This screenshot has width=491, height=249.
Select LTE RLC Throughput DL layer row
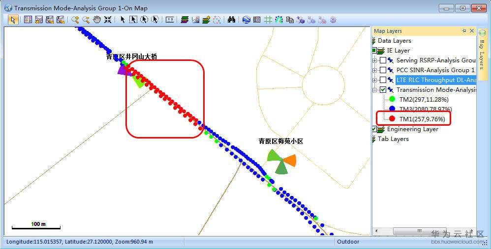436,80
